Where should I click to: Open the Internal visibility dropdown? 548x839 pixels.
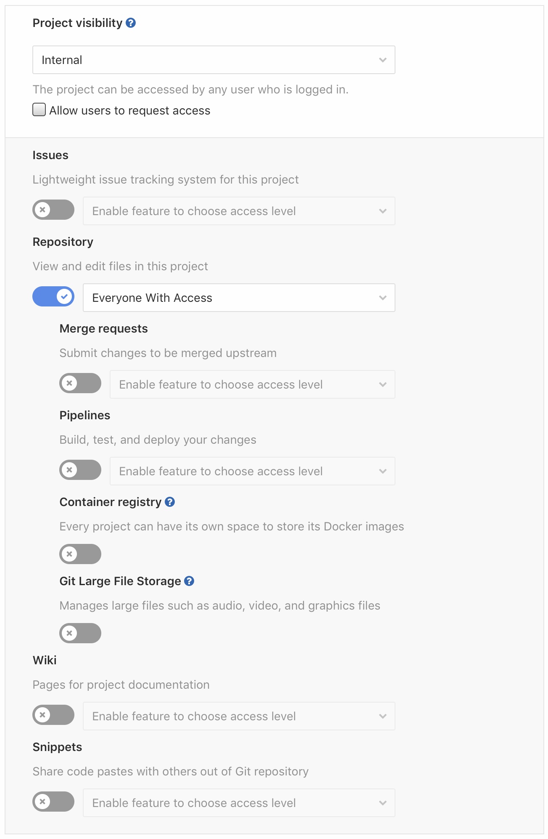tap(213, 59)
